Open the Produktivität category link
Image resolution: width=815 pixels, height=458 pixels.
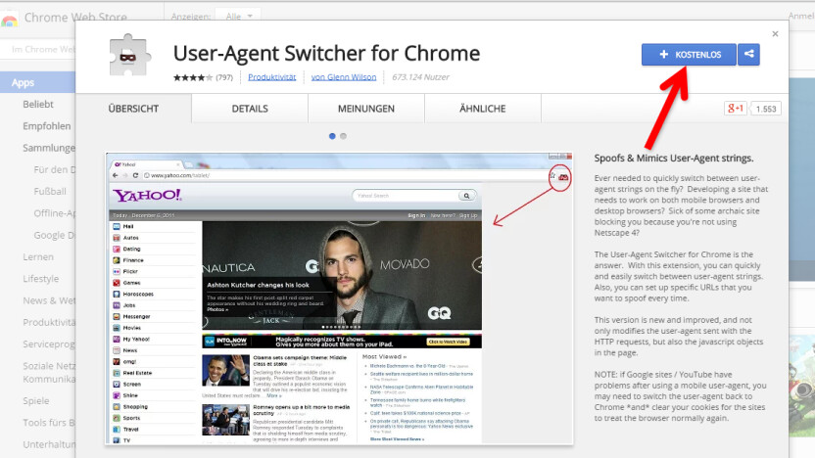tap(272, 77)
